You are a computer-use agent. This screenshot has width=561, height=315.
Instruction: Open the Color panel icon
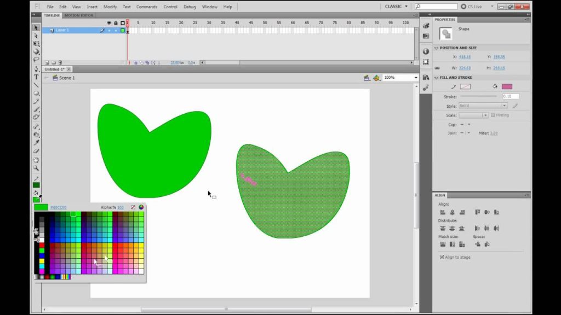pyautogui.click(x=426, y=26)
